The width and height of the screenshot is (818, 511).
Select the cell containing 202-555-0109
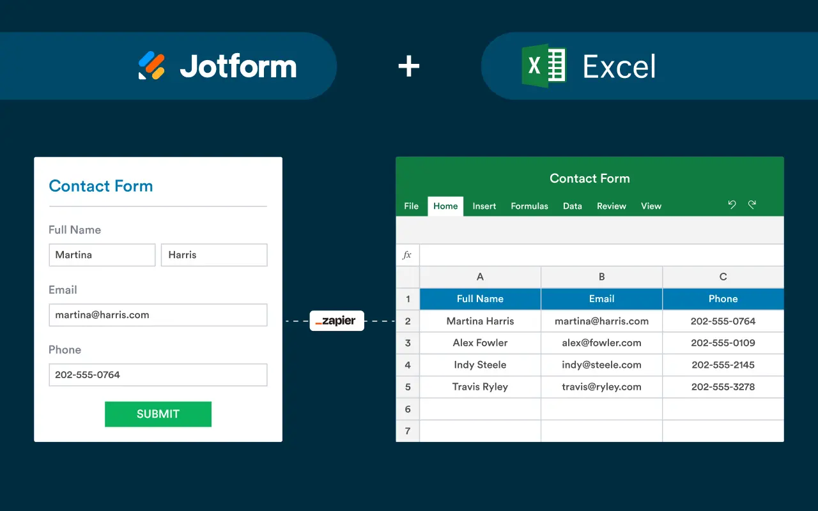pos(723,343)
